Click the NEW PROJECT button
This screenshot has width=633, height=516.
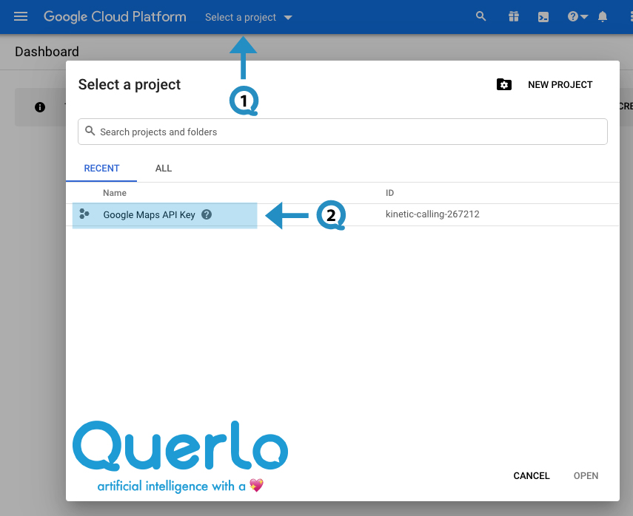560,85
